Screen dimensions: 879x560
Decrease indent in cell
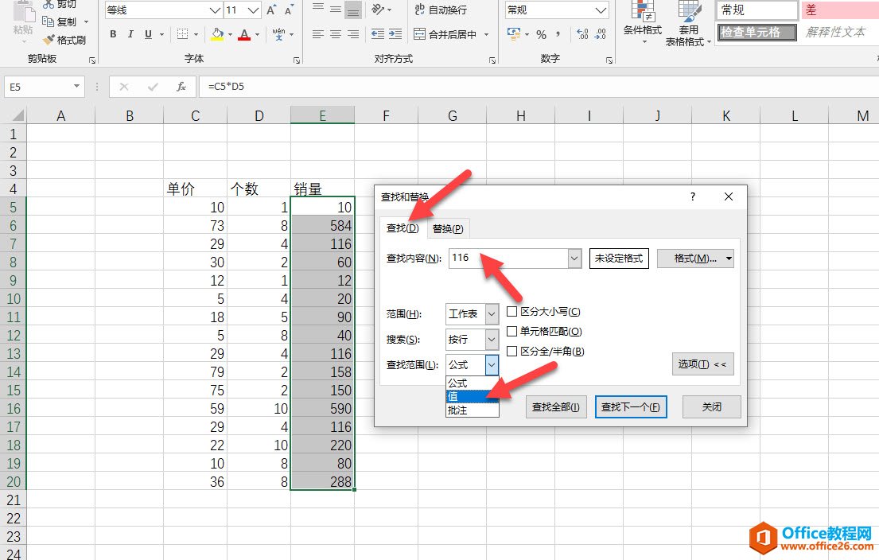[378, 34]
